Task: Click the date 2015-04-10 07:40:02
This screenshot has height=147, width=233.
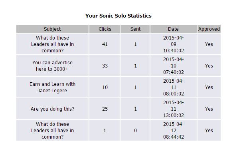Action: (x=174, y=66)
